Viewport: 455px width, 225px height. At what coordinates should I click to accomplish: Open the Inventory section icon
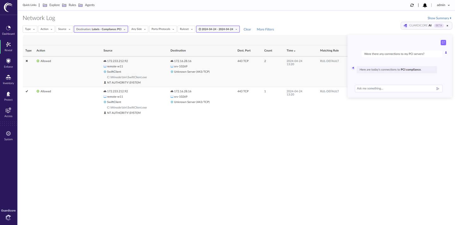[x=8, y=78]
